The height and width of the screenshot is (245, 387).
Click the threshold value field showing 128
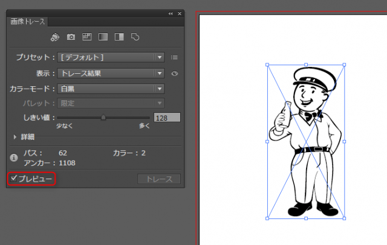(x=167, y=118)
